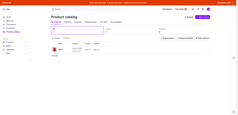Open the Customers sidebar item
This screenshot has width=238, height=115.
tap(10, 28)
